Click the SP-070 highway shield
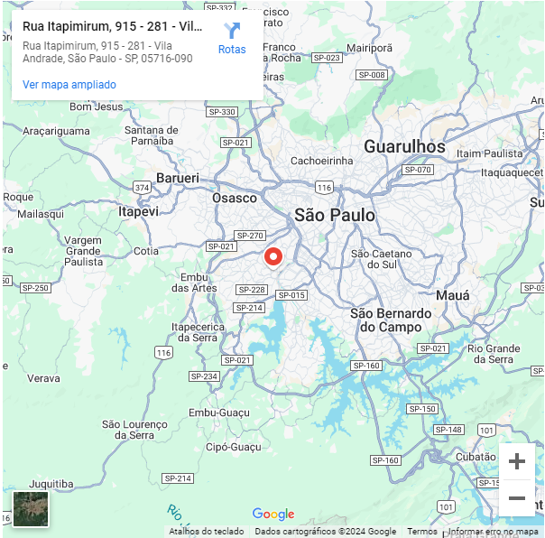This screenshot has height=538, width=545. [x=418, y=170]
